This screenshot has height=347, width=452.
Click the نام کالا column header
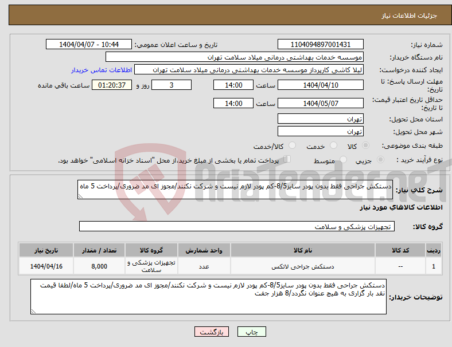pyautogui.click(x=303, y=250)
